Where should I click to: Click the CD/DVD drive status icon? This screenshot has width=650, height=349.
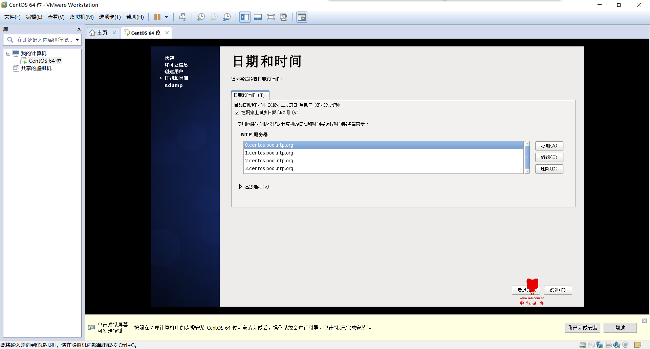tap(591, 345)
